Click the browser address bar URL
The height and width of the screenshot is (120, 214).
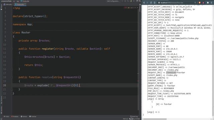(172, 3)
